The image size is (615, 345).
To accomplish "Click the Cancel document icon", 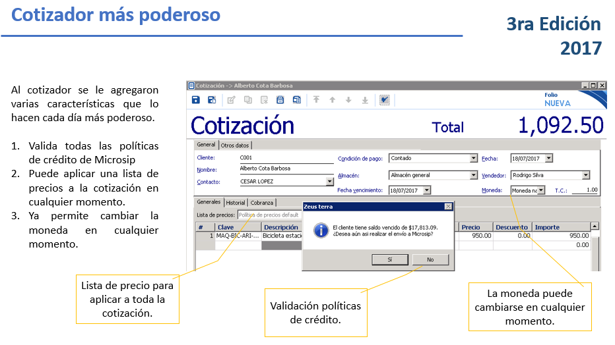I will point(264,99).
